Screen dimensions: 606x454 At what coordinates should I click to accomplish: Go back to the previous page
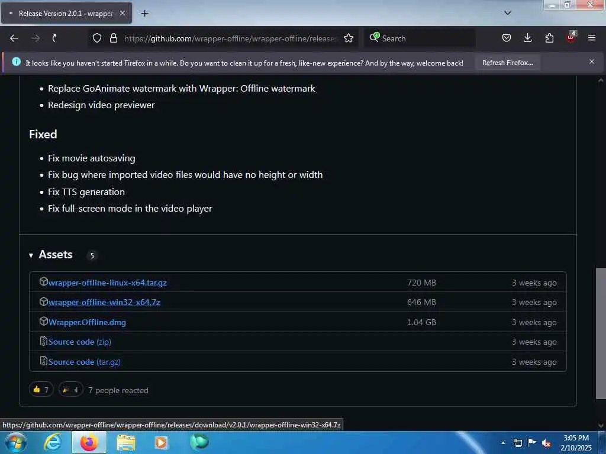click(x=14, y=38)
